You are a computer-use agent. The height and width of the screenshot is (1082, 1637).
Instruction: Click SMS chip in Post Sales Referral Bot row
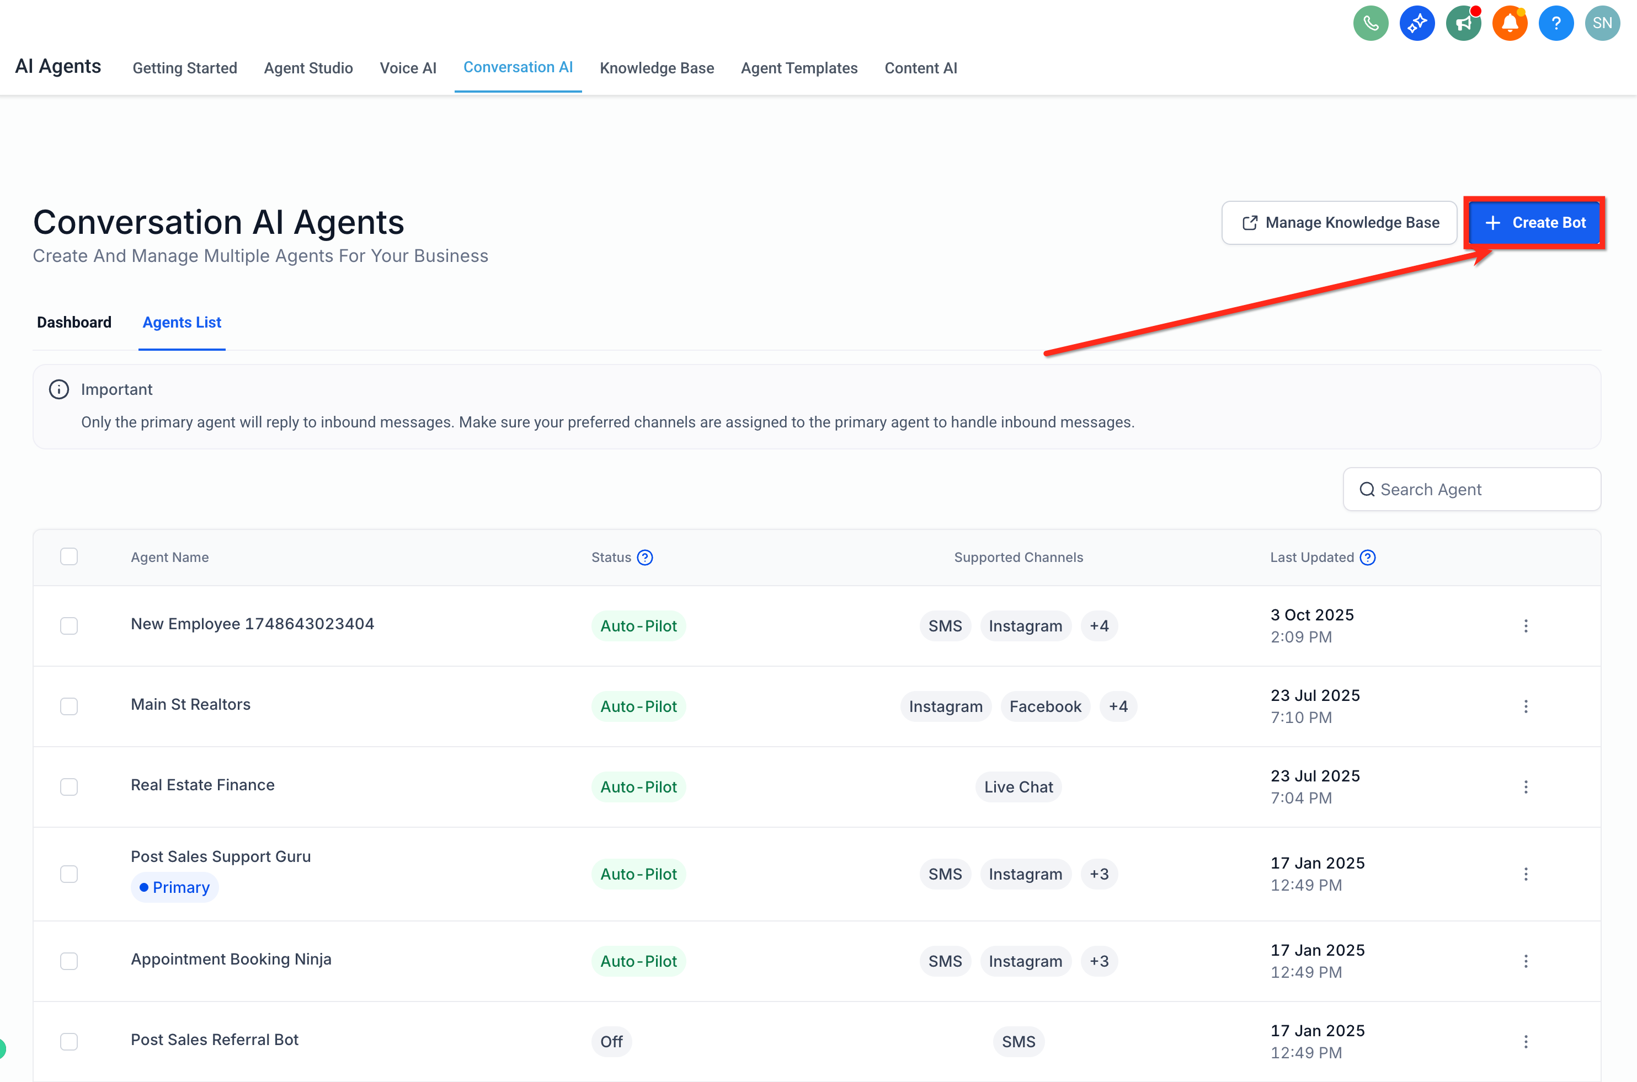click(1019, 1042)
